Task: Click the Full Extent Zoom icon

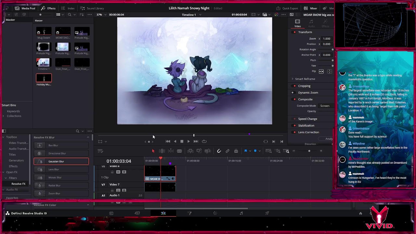Action: coord(269,151)
